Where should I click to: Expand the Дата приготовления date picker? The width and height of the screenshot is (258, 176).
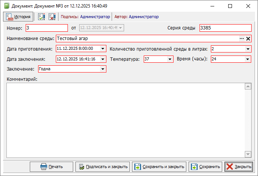(x=103, y=49)
